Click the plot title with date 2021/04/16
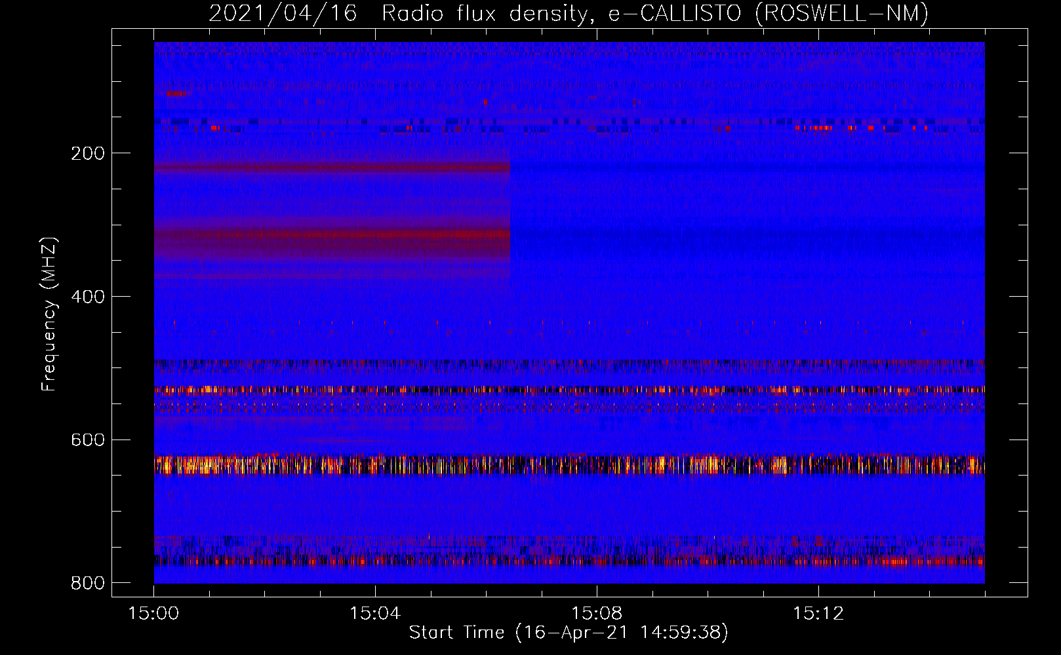The width and height of the screenshot is (1061, 655). [x=569, y=13]
